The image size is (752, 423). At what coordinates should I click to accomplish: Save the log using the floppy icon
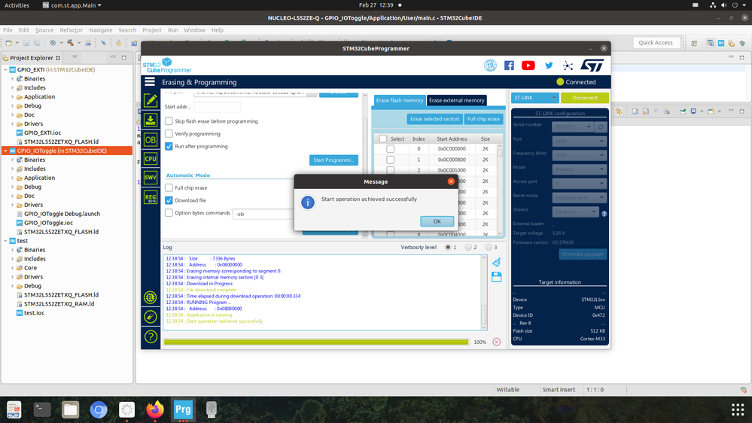[x=496, y=277]
